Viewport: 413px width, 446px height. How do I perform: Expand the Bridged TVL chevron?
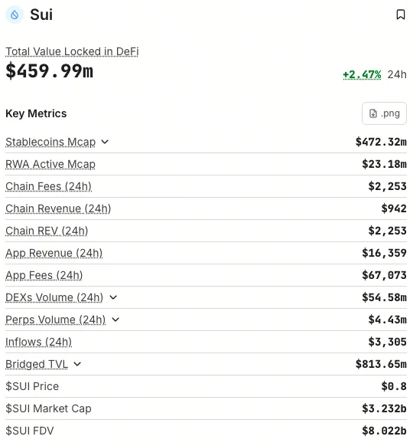[77, 364]
